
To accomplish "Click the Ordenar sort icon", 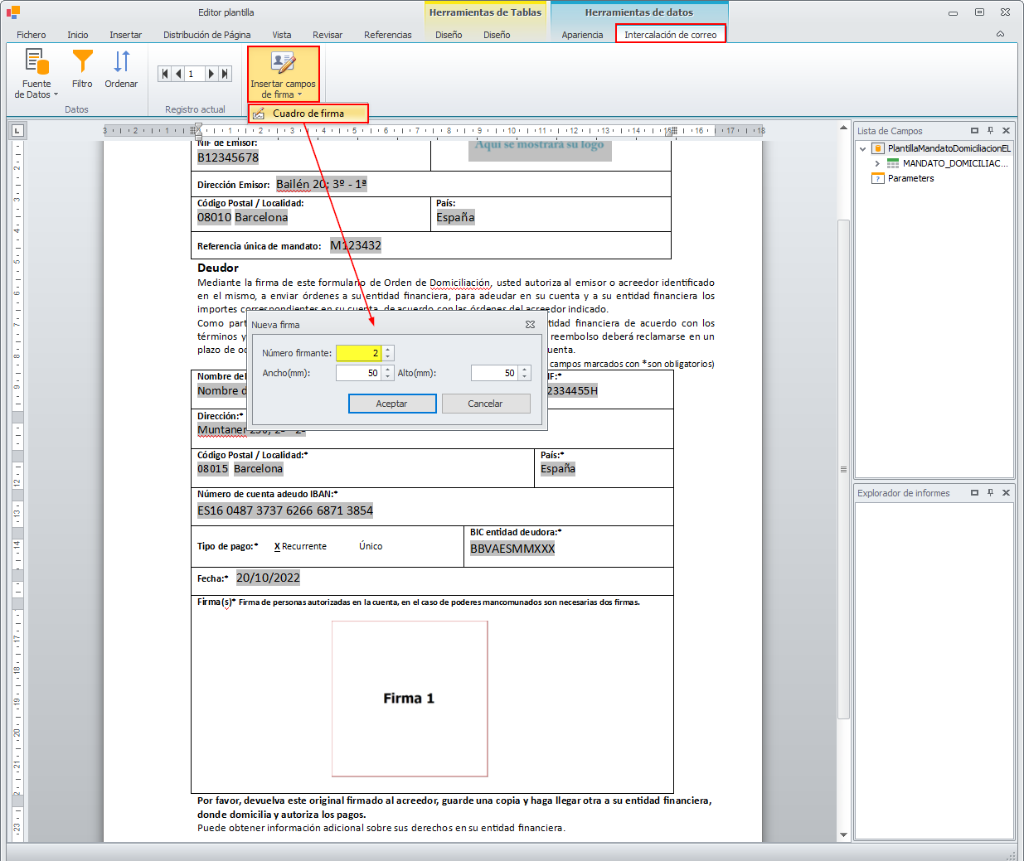I will [121, 62].
